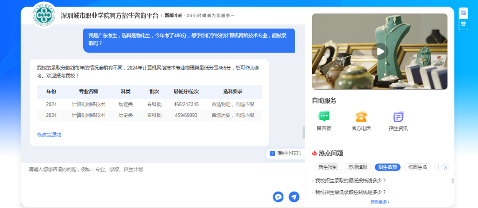Screen dimensions: 478x208
Task: Open the 招生资讯 admissions news icon
Action: coord(398,117)
